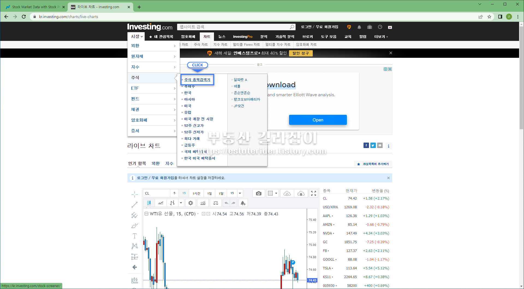Image resolution: width=524 pixels, height=289 pixels.
Task: Select the XABCD pattern tool
Action: click(x=135, y=246)
